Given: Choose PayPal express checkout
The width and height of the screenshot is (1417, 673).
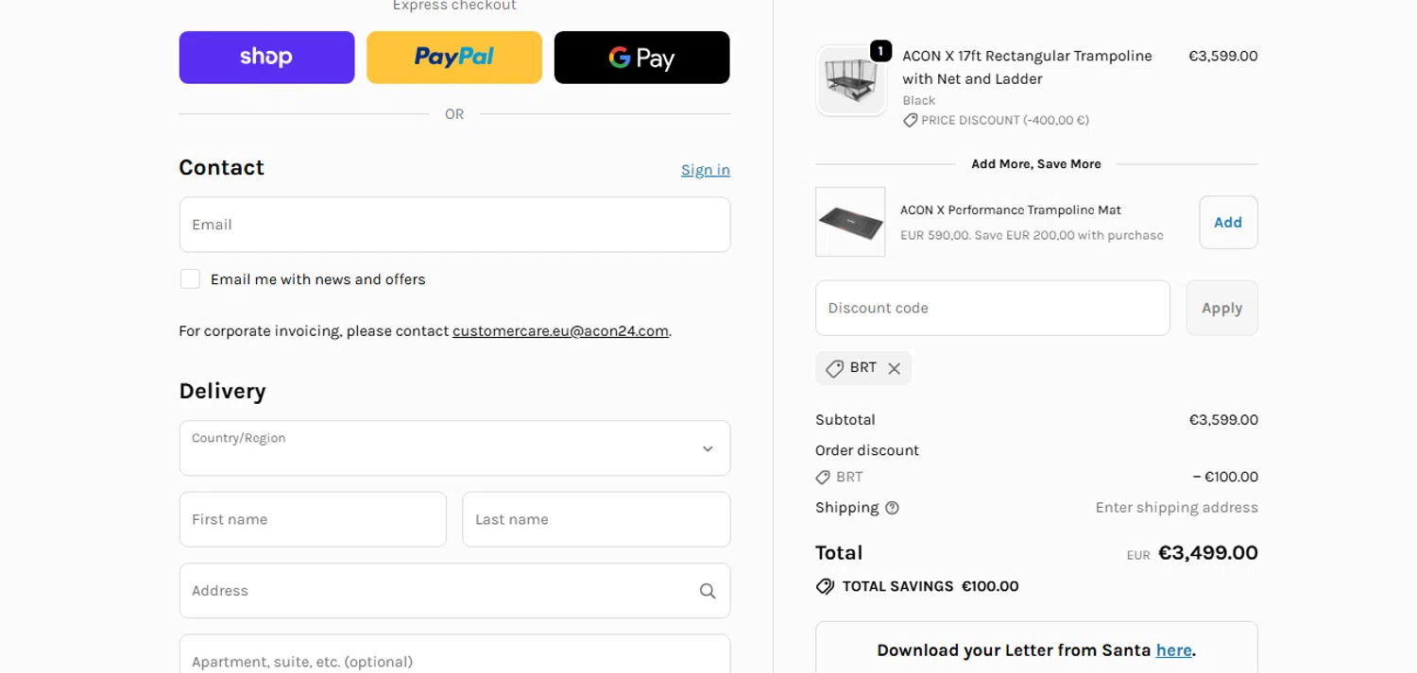Looking at the screenshot, I should [x=453, y=58].
